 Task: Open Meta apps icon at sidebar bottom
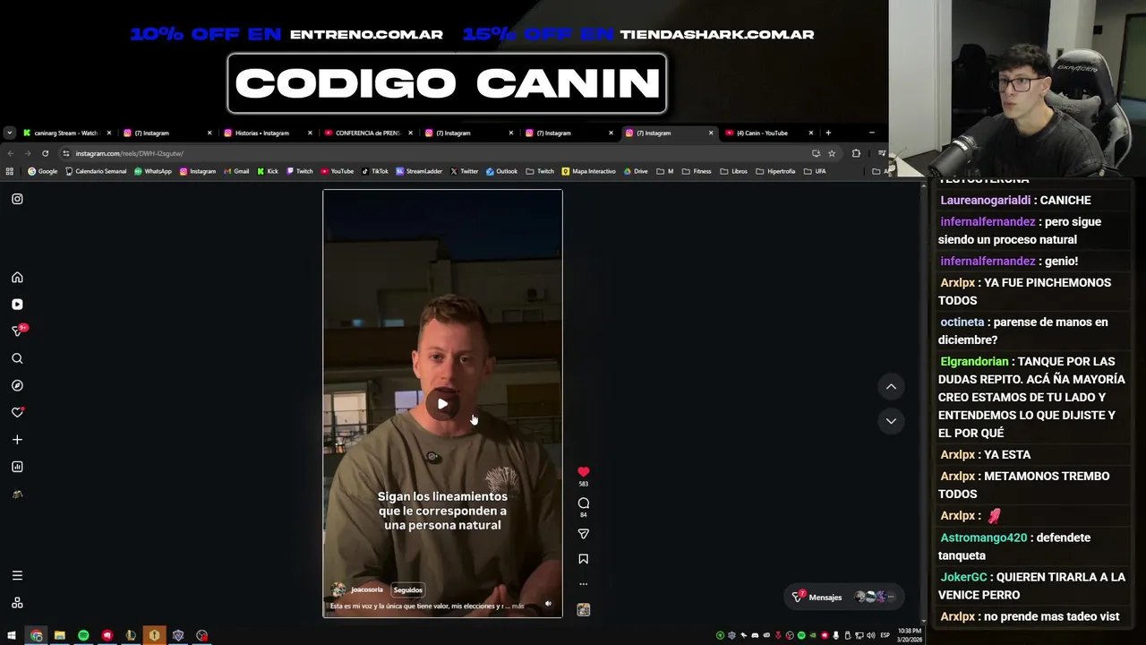[x=17, y=603]
